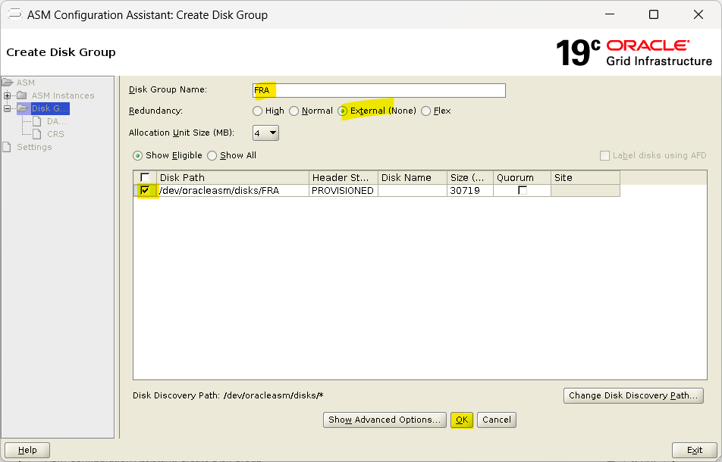Close the ASM Configuration Assistant window
Viewport: 722px width, 462px height.
click(698, 14)
